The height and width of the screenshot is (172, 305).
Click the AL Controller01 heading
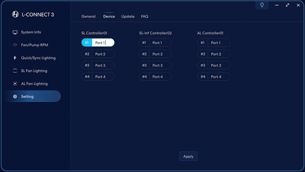point(210,33)
